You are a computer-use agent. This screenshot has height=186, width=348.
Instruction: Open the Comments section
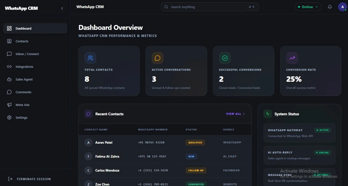[35, 92]
